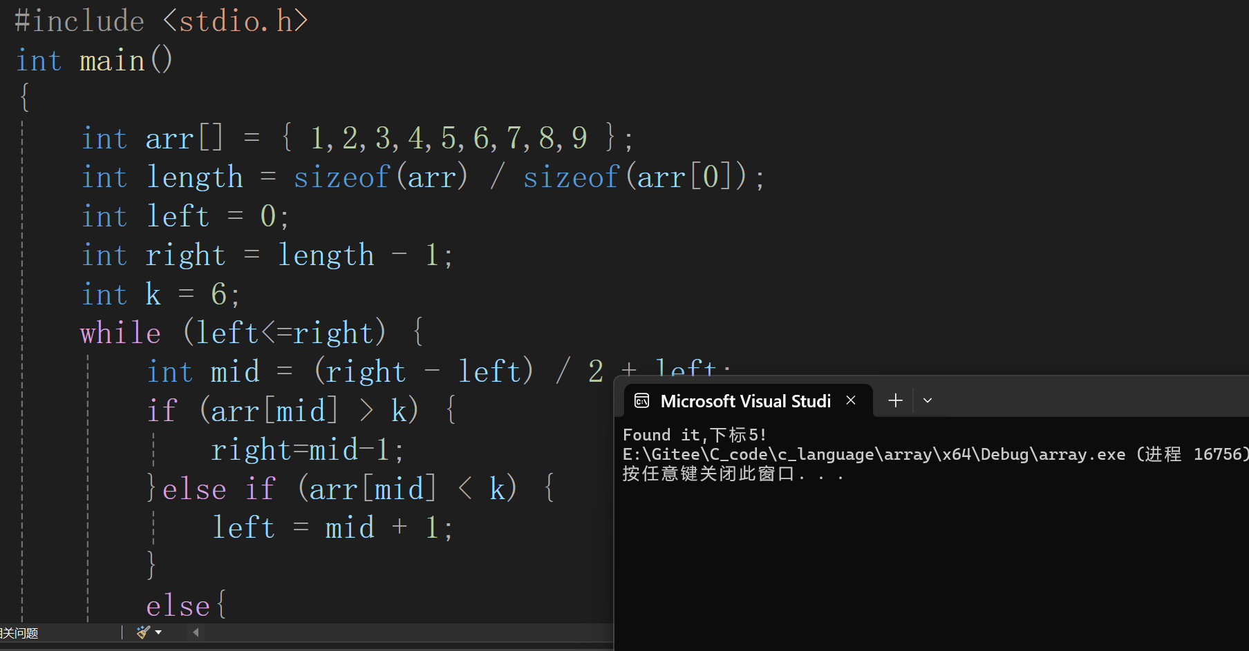The width and height of the screenshot is (1249, 651).
Task: Click the 关问题 status text
Action: (19, 633)
